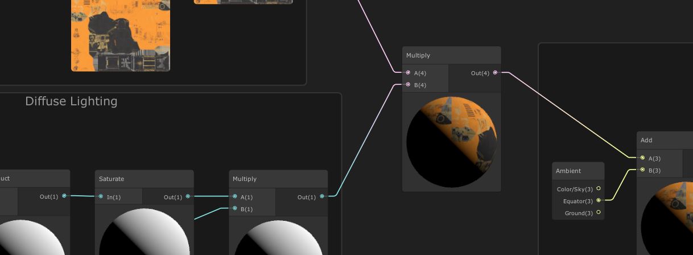
Task: Click the orange sphere preview on Multiply node
Action: (452, 142)
